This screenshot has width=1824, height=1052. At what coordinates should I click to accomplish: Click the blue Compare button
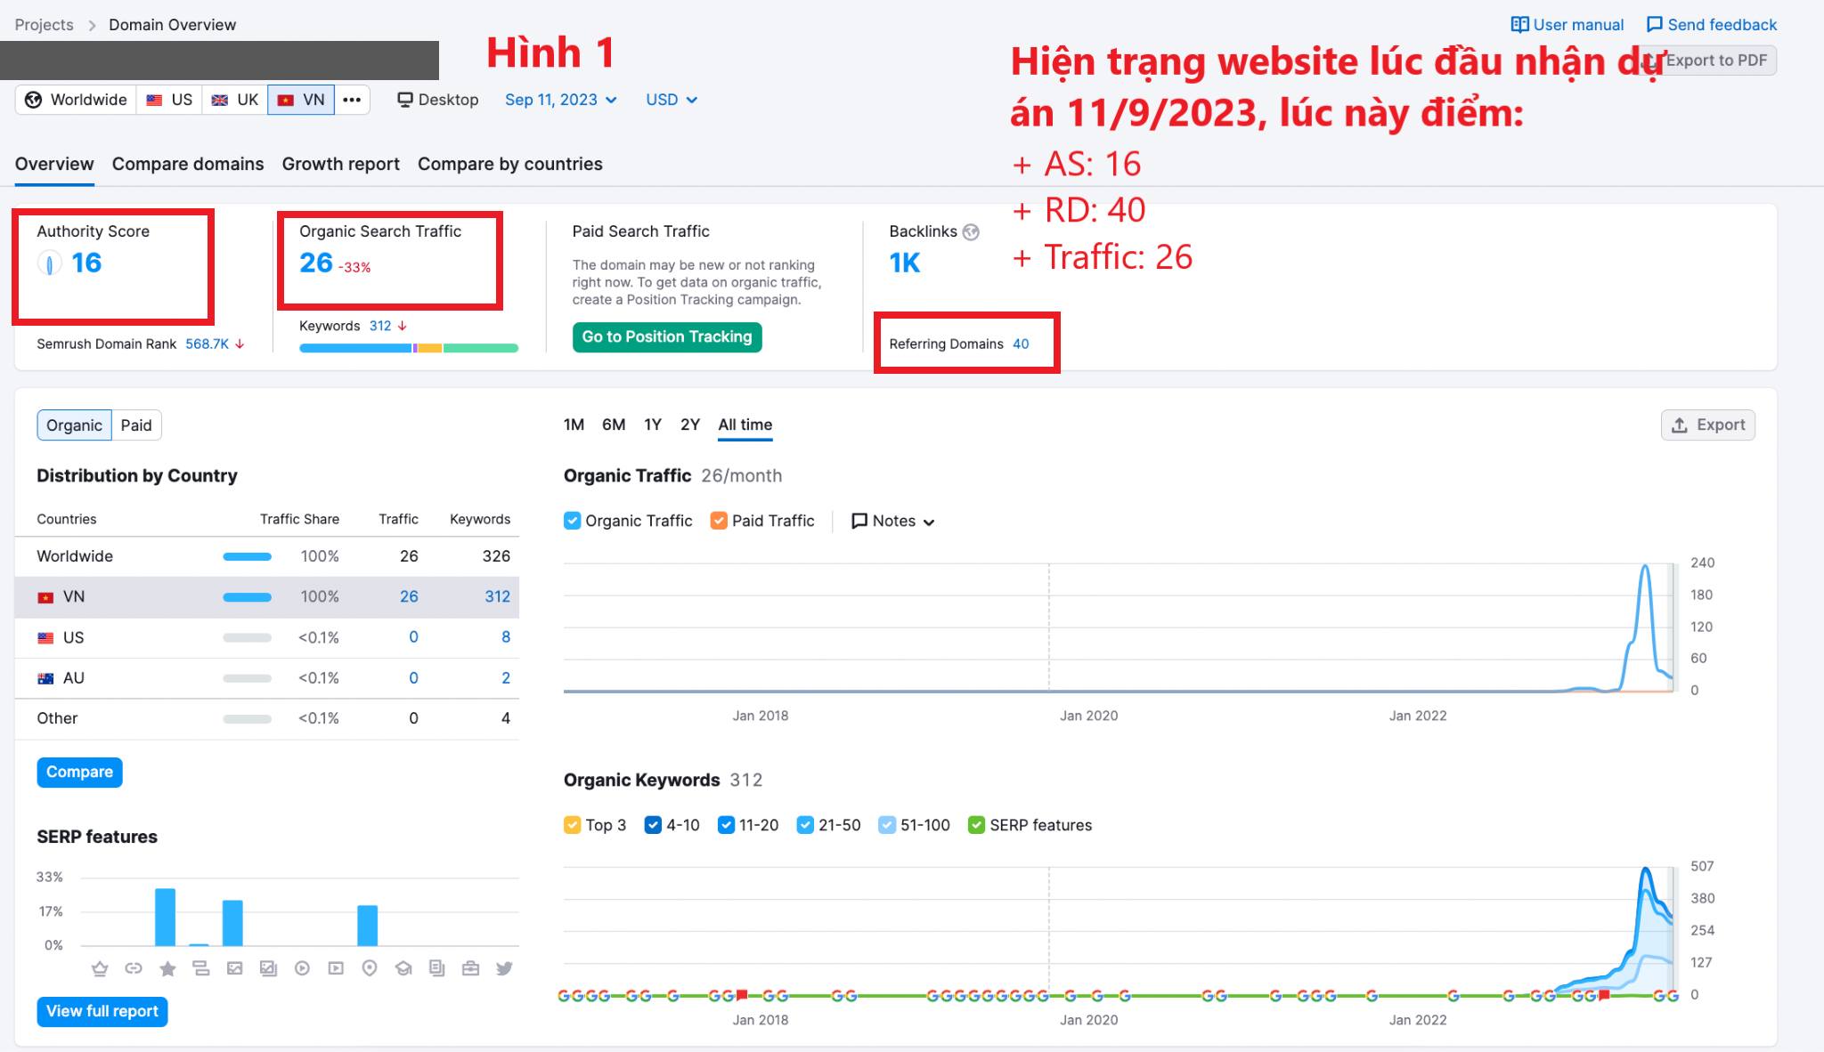coord(79,772)
